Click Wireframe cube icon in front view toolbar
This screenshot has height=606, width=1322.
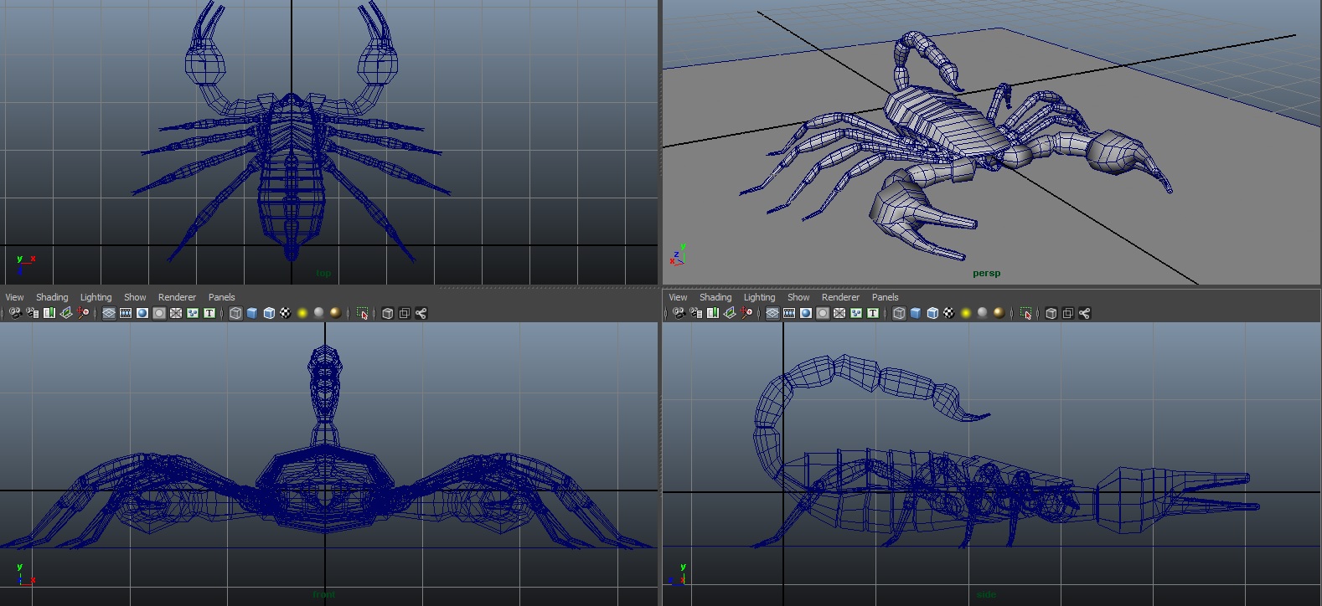[x=235, y=313]
